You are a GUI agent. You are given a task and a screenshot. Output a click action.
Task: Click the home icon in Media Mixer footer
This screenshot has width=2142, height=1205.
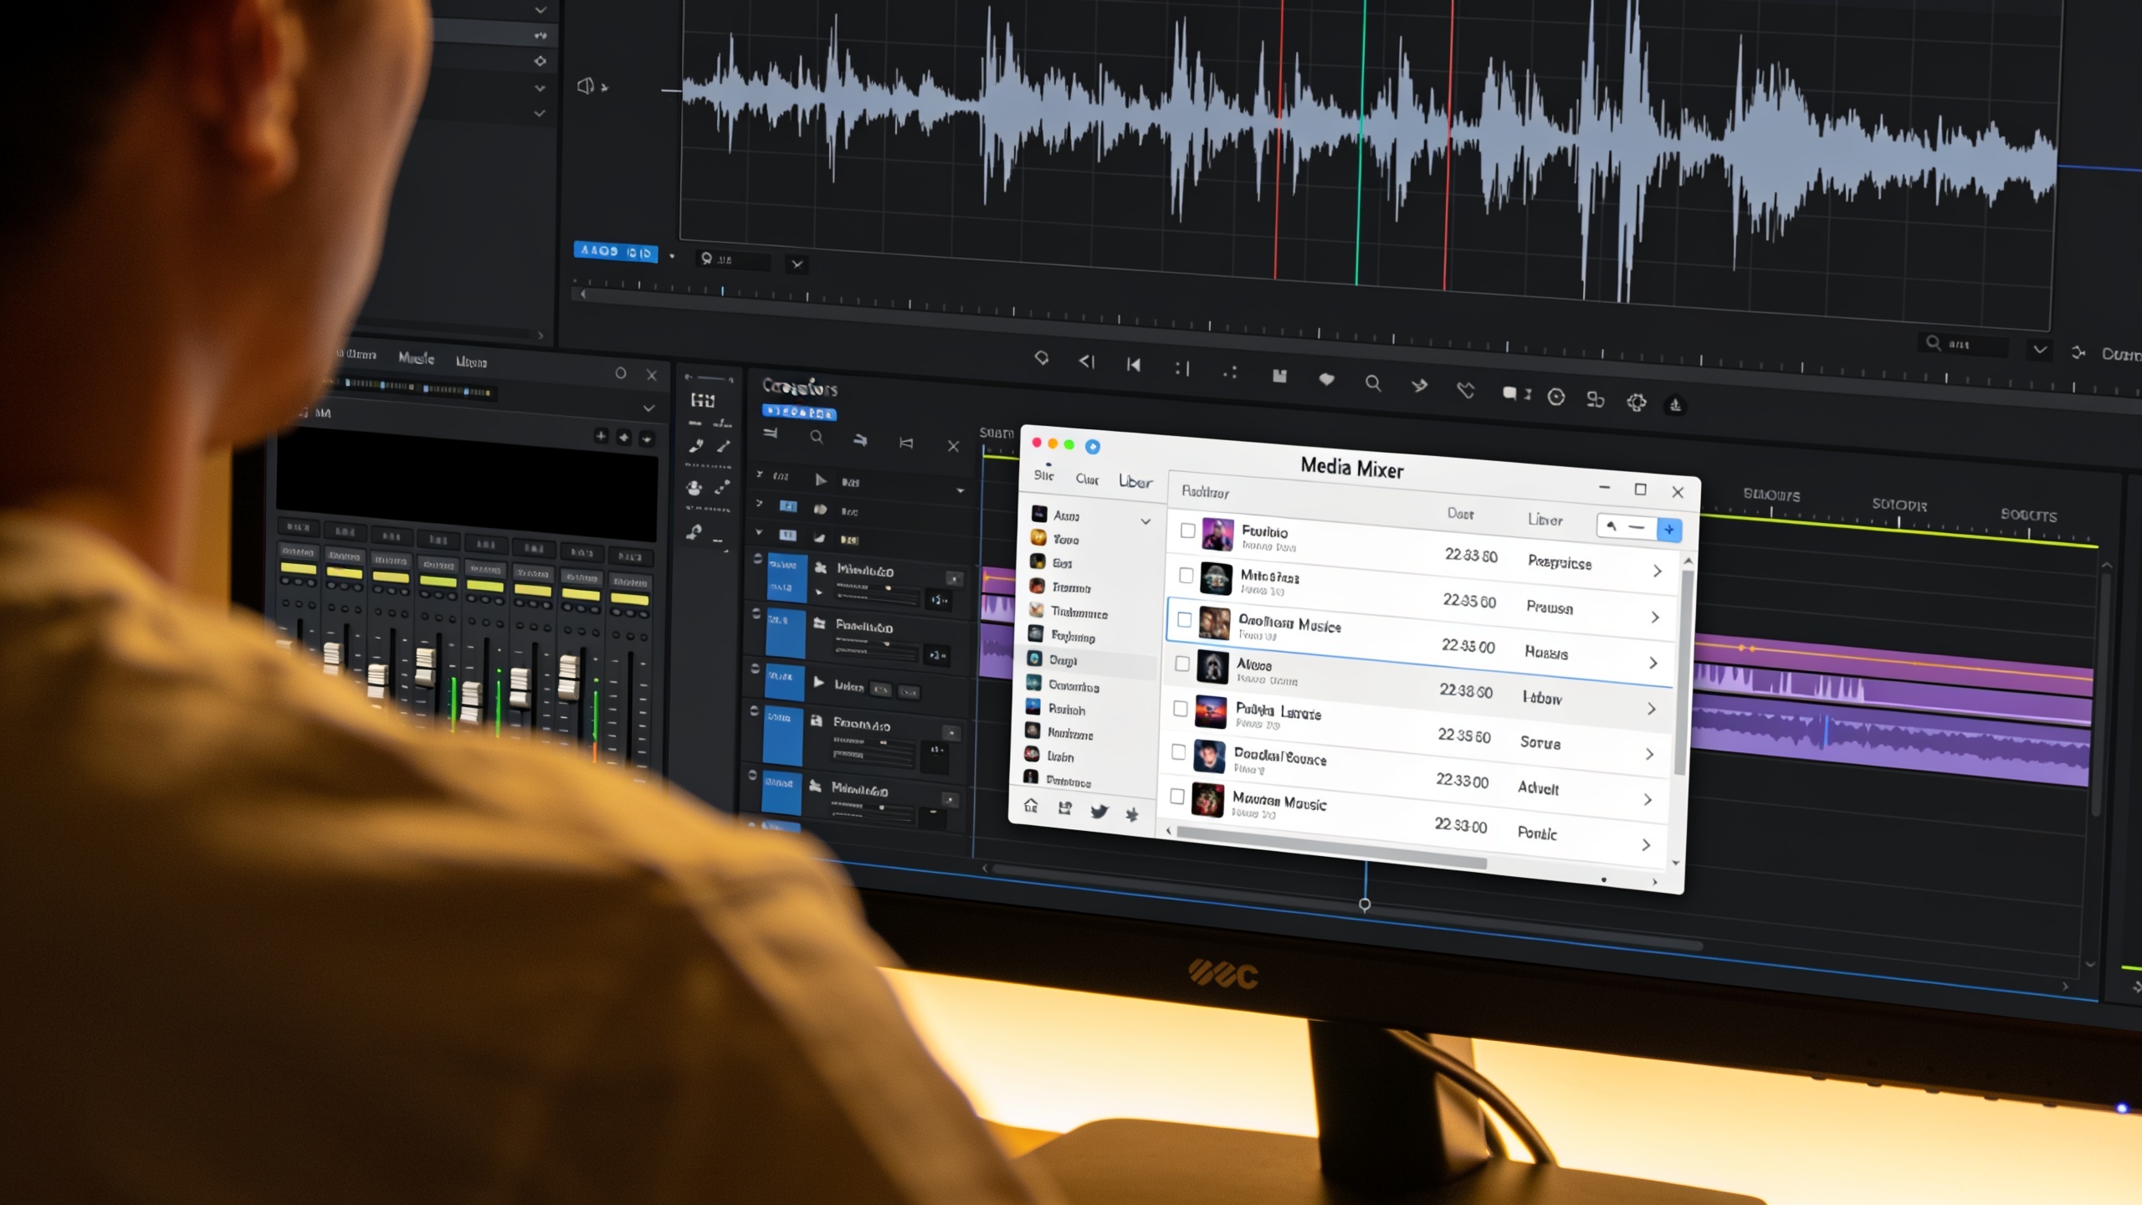(x=1031, y=805)
